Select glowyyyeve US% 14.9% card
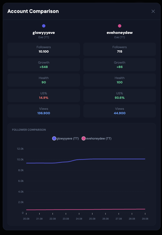Image resolution: width=162 pixels, height=235 pixels. [44, 95]
